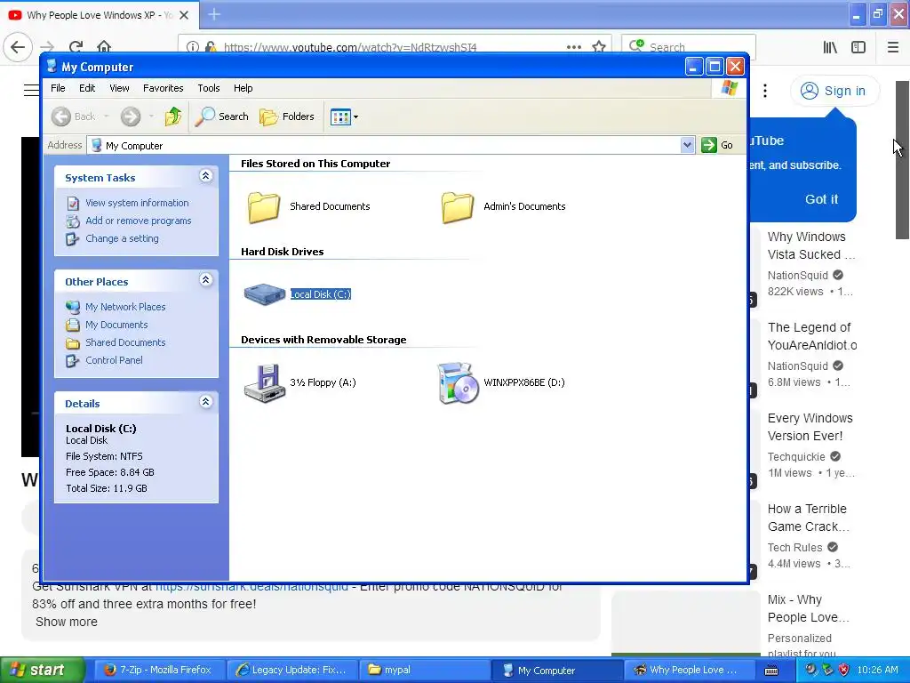Open My Network Places link

click(x=125, y=307)
